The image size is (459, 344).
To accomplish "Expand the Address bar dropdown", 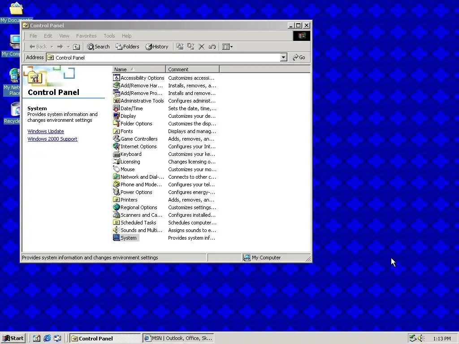I will coord(283,57).
